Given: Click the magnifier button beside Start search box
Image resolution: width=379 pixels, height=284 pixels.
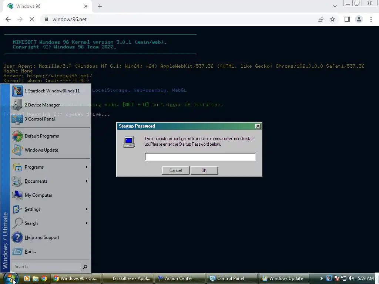Looking at the screenshot, I should tap(85, 267).
